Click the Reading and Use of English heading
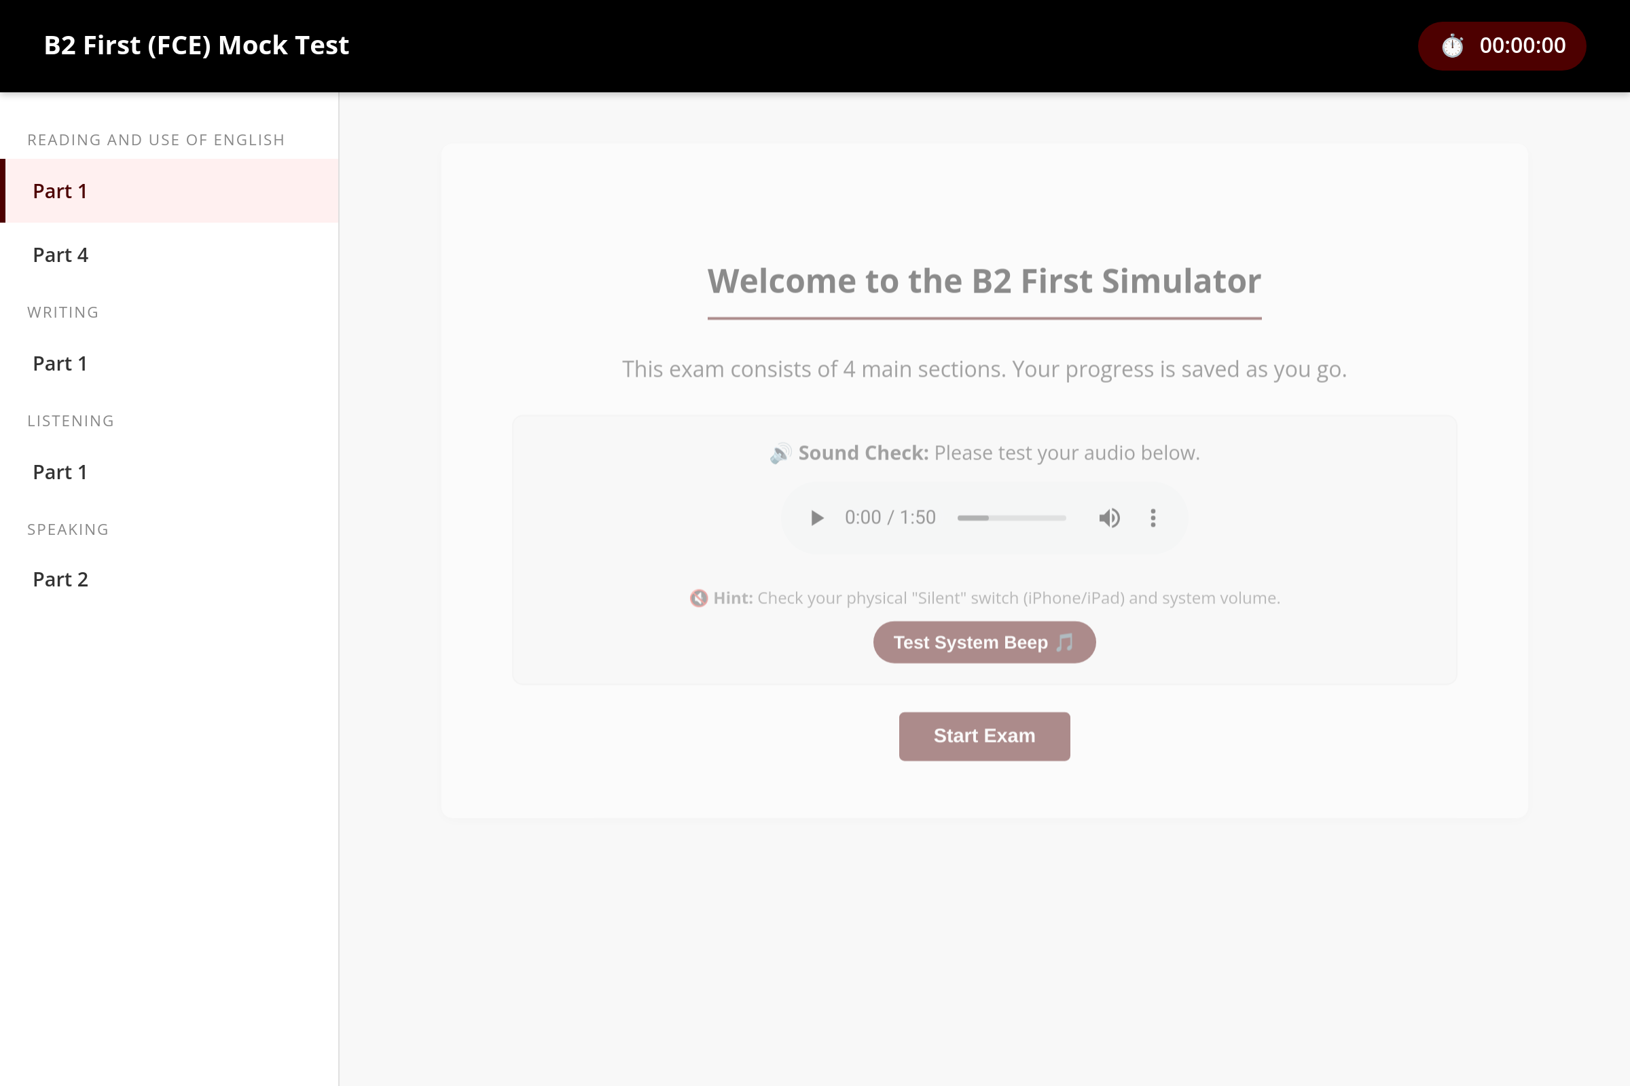This screenshot has width=1630, height=1086. point(156,140)
